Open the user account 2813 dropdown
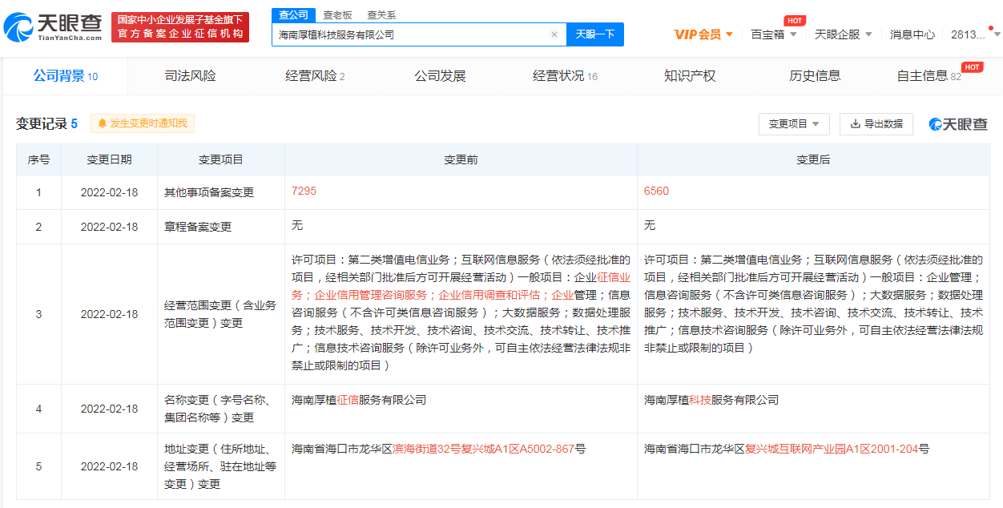Screen dimensions: 1003x508 (x=974, y=34)
